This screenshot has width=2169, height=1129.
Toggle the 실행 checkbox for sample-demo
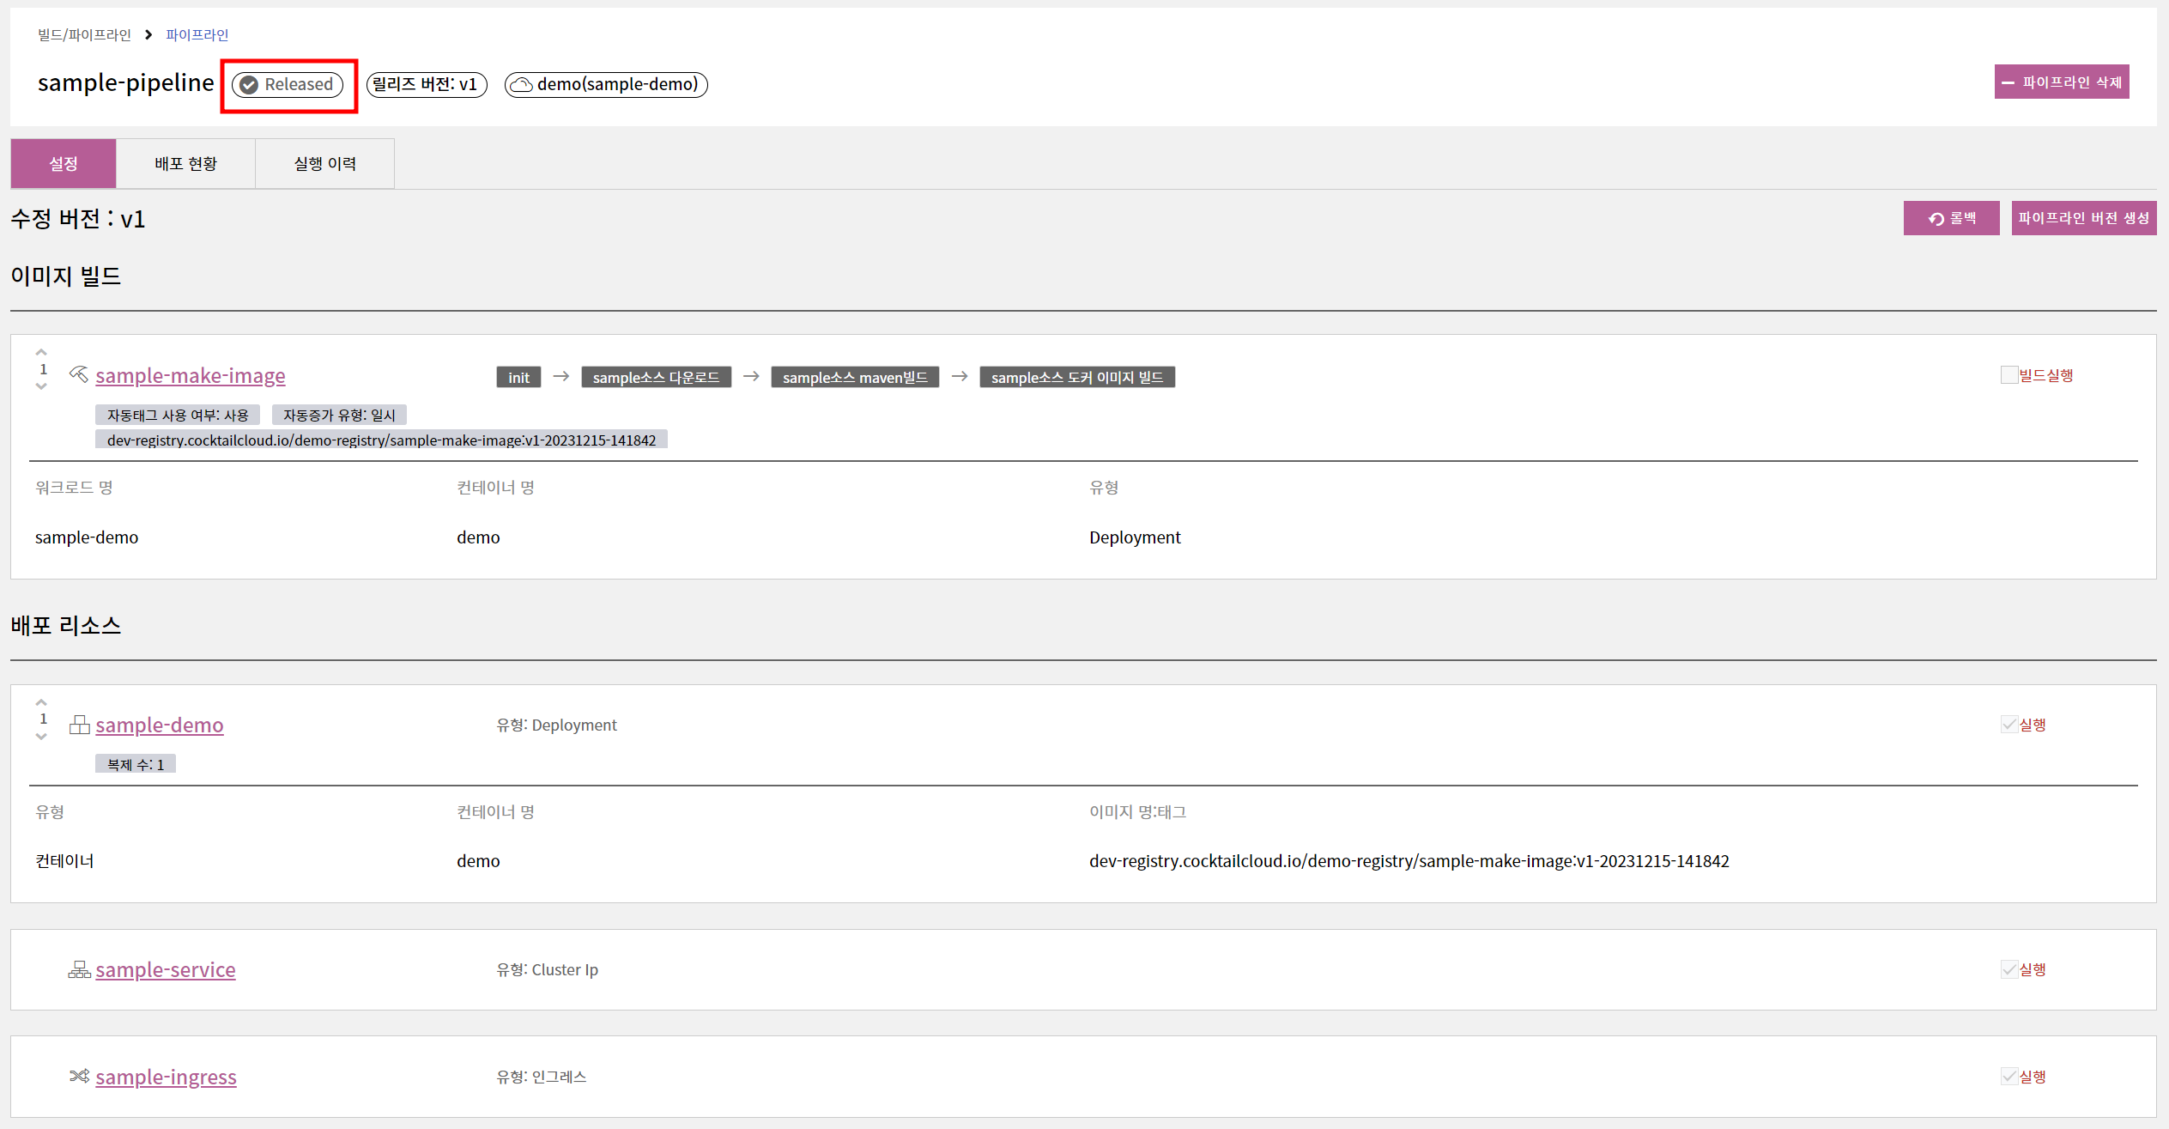(2008, 725)
